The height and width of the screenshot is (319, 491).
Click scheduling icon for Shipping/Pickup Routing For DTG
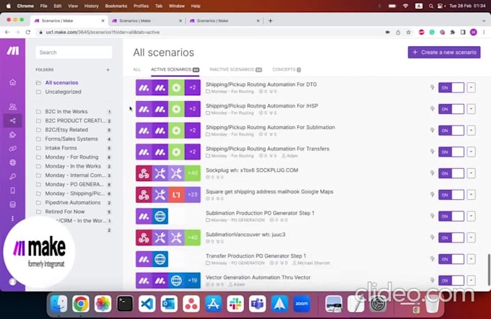coord(432,87)
